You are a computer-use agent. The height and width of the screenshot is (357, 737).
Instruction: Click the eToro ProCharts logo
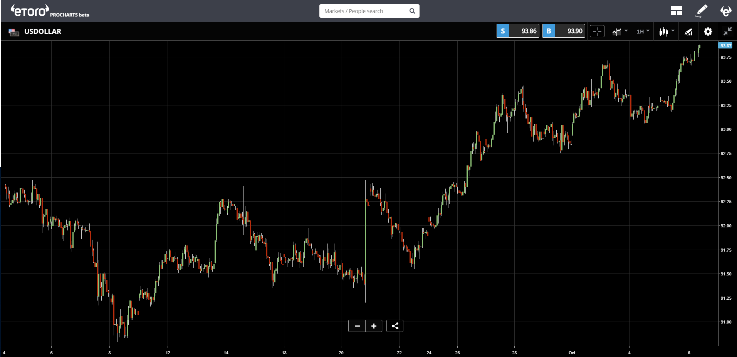(x=50, y=11)
